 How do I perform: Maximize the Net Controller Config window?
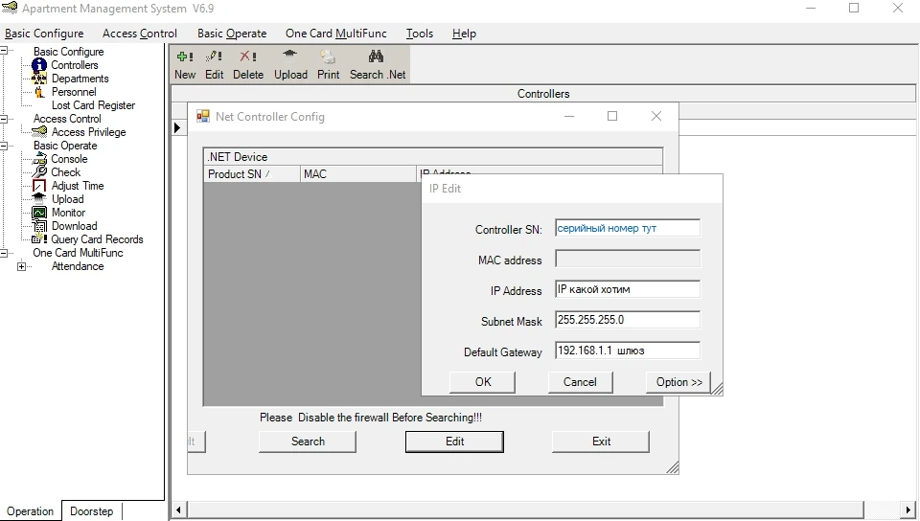pos(612,116)
